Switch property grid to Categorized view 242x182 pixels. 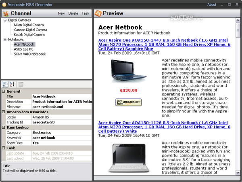coord(5,85)
